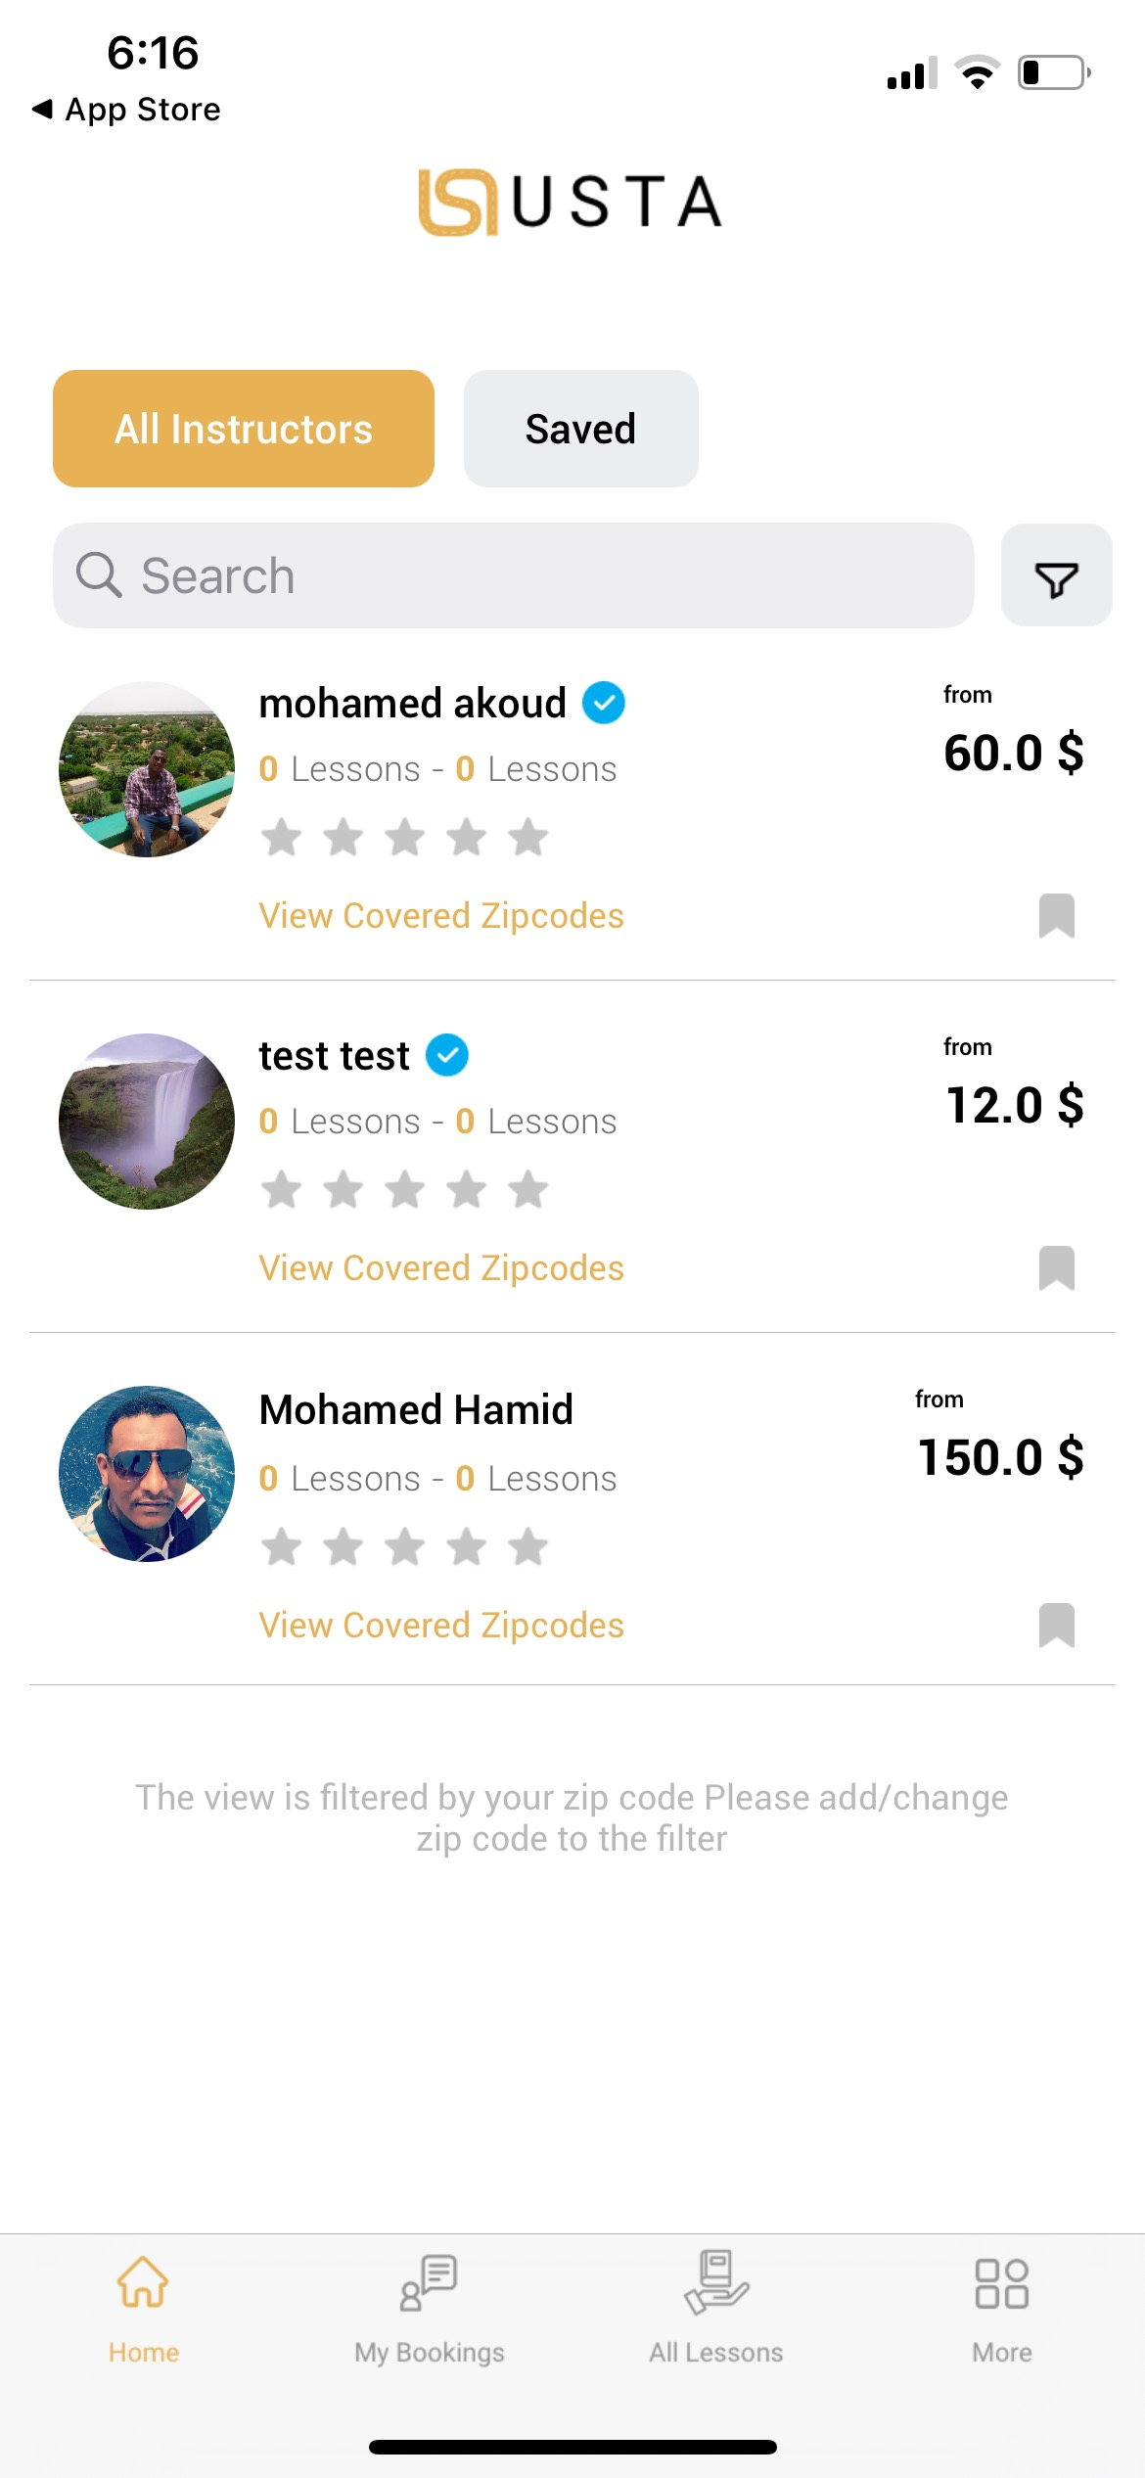Switch to the Saved tab
This screenshot has height=2478, width=1145.
click(x=580, y=429)
